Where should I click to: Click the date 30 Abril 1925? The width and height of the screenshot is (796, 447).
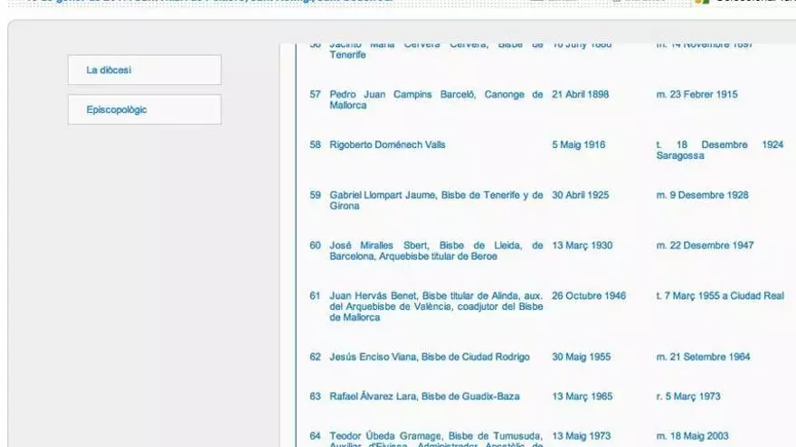point(580,195)
